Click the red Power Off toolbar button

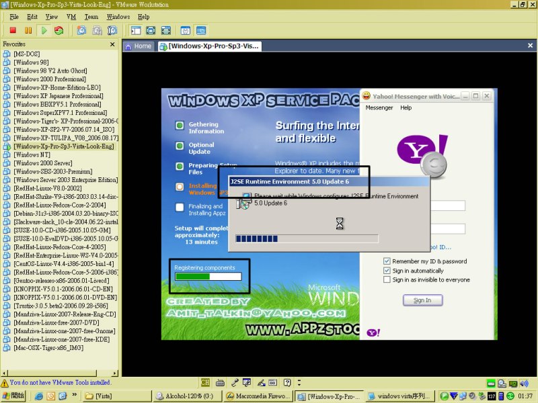(x=13, y=30)
